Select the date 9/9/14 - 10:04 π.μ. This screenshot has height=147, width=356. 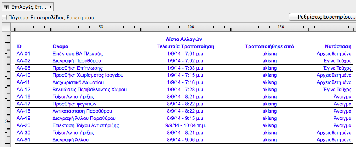click(x=186, y=125)
